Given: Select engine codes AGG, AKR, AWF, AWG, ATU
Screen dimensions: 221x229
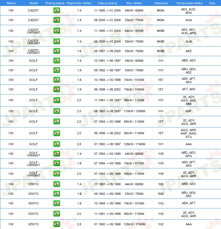Looking at the screenshot, I should tap(188, 133).
